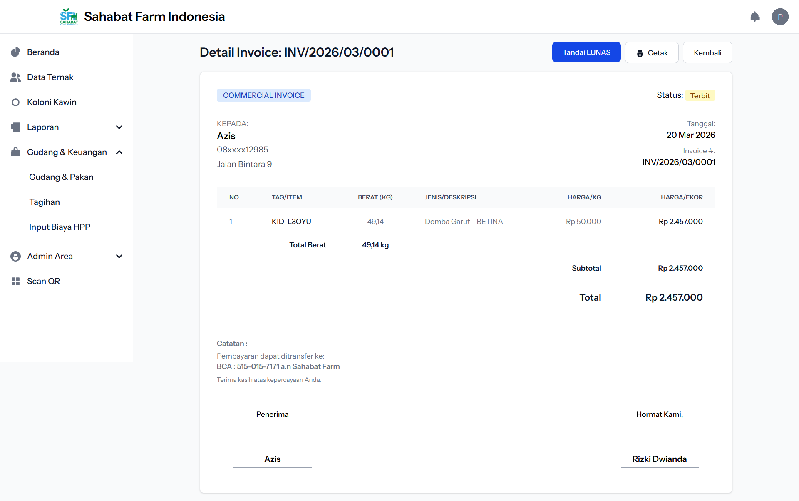Expand the Laporan menu chevron
The width and height of the screenshot is (799, 501).
click(119, 127)
